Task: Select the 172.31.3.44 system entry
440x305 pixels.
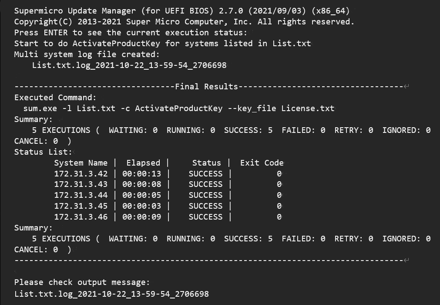Action: click(x=81, y=195)
